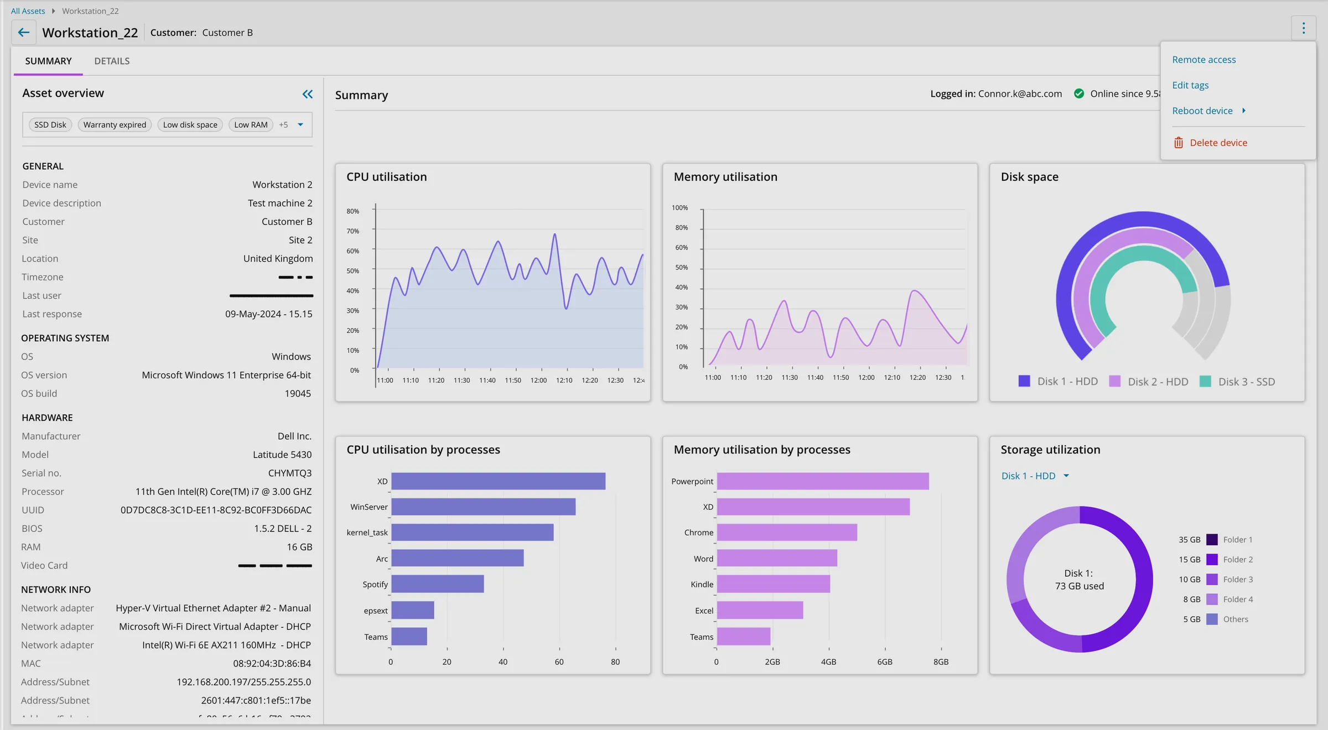
Task: Expand the Reboot device submenu arrow
Action: (x=1244, y=111)
